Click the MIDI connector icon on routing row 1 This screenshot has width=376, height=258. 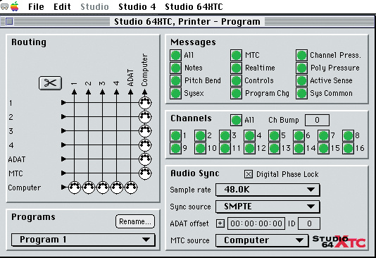coord(145,103)
